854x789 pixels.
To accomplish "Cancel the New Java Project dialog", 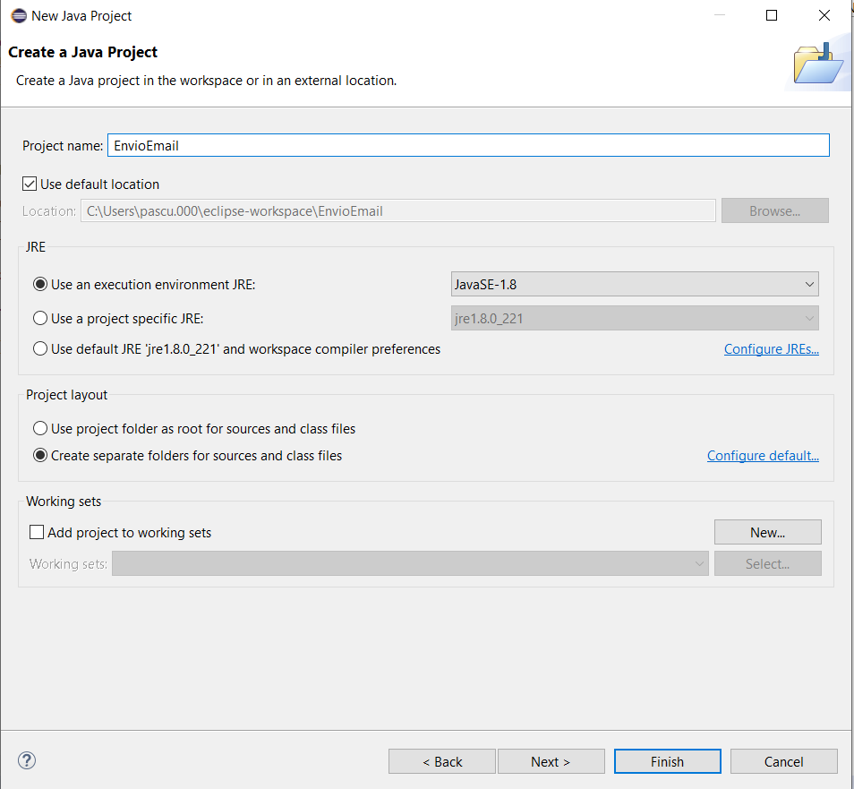I will [x=784, y=761].
